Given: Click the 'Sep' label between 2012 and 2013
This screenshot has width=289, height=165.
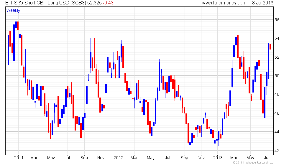Looking at the screenshot, I should 184,158.
